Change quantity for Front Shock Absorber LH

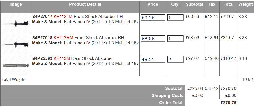pyautogui.click(x=175, y=17)
